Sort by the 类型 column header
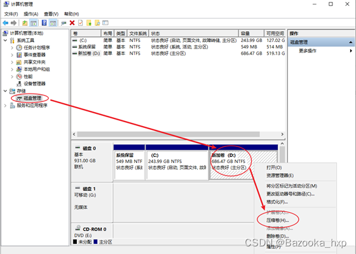Image resolution: width=356 pixels, height=254 pixels. pyautogui.click(x=121, y=34)
